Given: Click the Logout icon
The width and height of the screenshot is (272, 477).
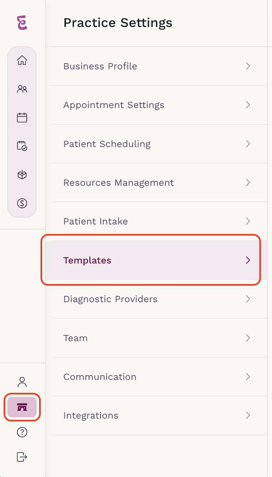Looking at the screenshot, I should point(22,457).
